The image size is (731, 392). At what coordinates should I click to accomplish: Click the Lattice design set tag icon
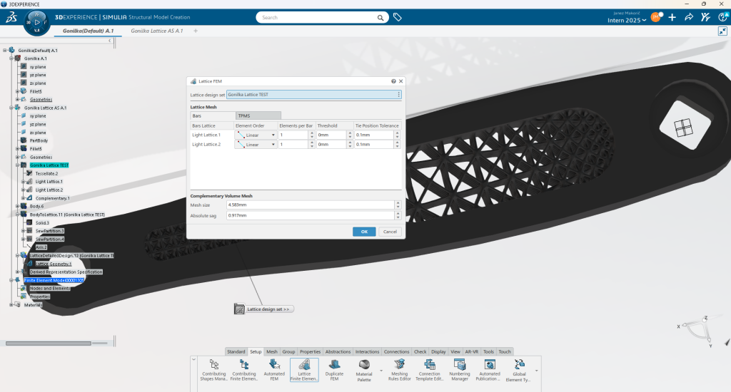coord(239,309)
